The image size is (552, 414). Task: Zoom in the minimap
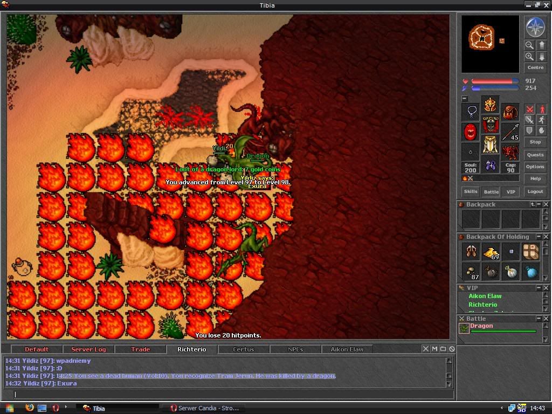[529, 57]
